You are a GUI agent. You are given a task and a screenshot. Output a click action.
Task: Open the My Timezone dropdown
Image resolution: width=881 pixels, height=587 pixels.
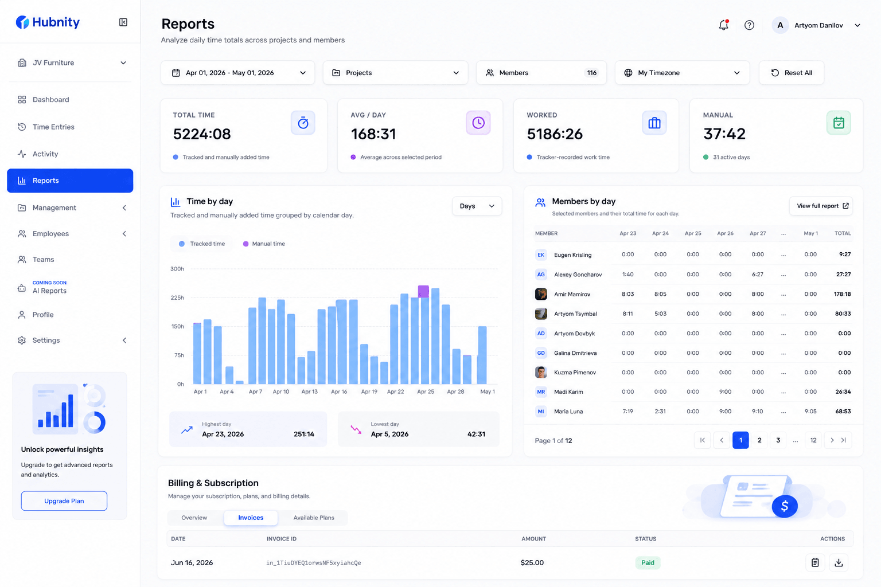pos(683,73)
